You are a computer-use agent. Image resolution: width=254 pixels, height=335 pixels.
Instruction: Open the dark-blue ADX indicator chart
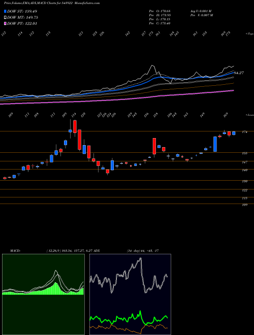(130, 294)
